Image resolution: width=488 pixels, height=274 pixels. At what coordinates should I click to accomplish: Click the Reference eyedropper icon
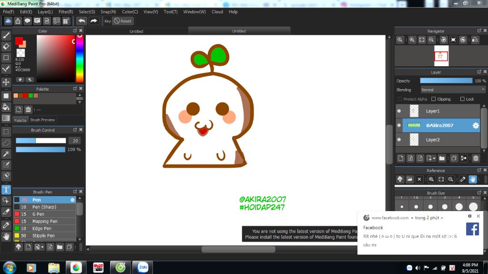(x=463, y=179)
